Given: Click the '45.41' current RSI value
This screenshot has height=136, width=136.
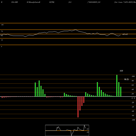Looking at the screenshot, I should [125, 34].
